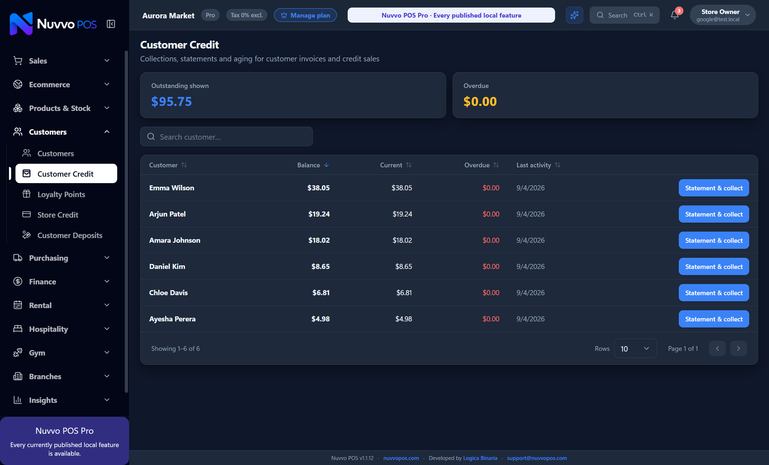Visit the nuvvopos.com footer link

[401, 458]
